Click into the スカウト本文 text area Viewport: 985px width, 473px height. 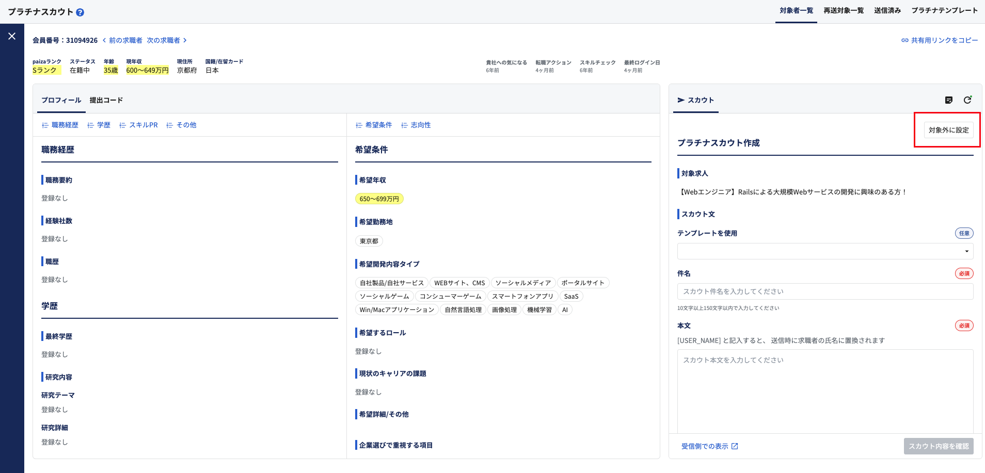click(x=825, y=391)
